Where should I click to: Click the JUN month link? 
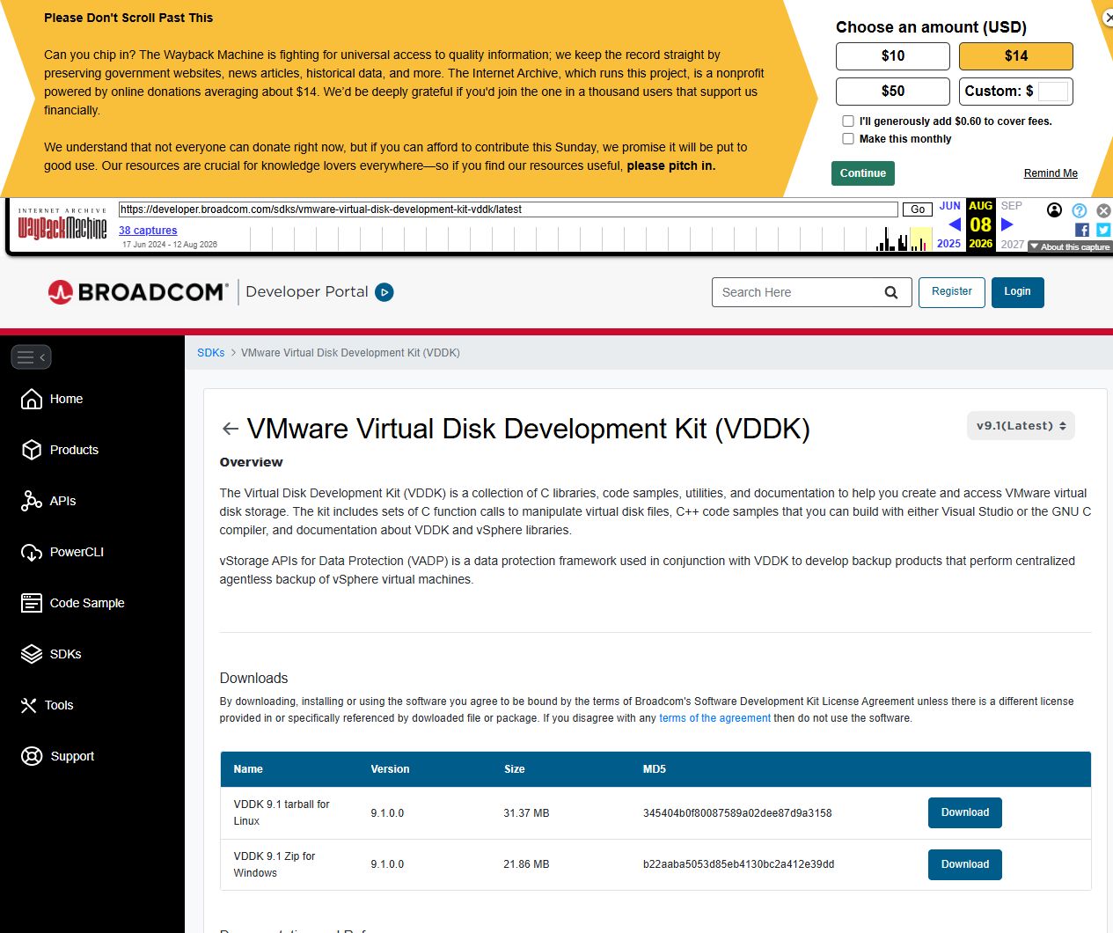click(x=949, y=206)
